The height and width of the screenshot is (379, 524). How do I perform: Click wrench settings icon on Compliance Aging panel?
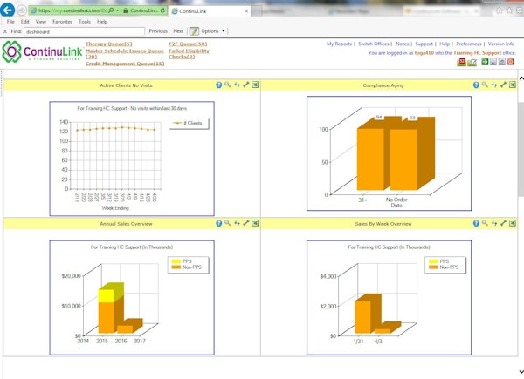504,85
